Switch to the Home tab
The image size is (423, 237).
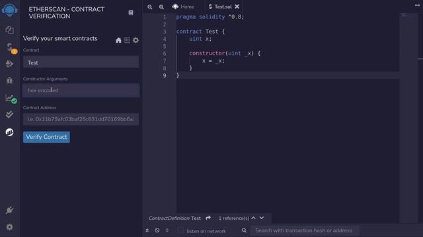click(184, 7)
